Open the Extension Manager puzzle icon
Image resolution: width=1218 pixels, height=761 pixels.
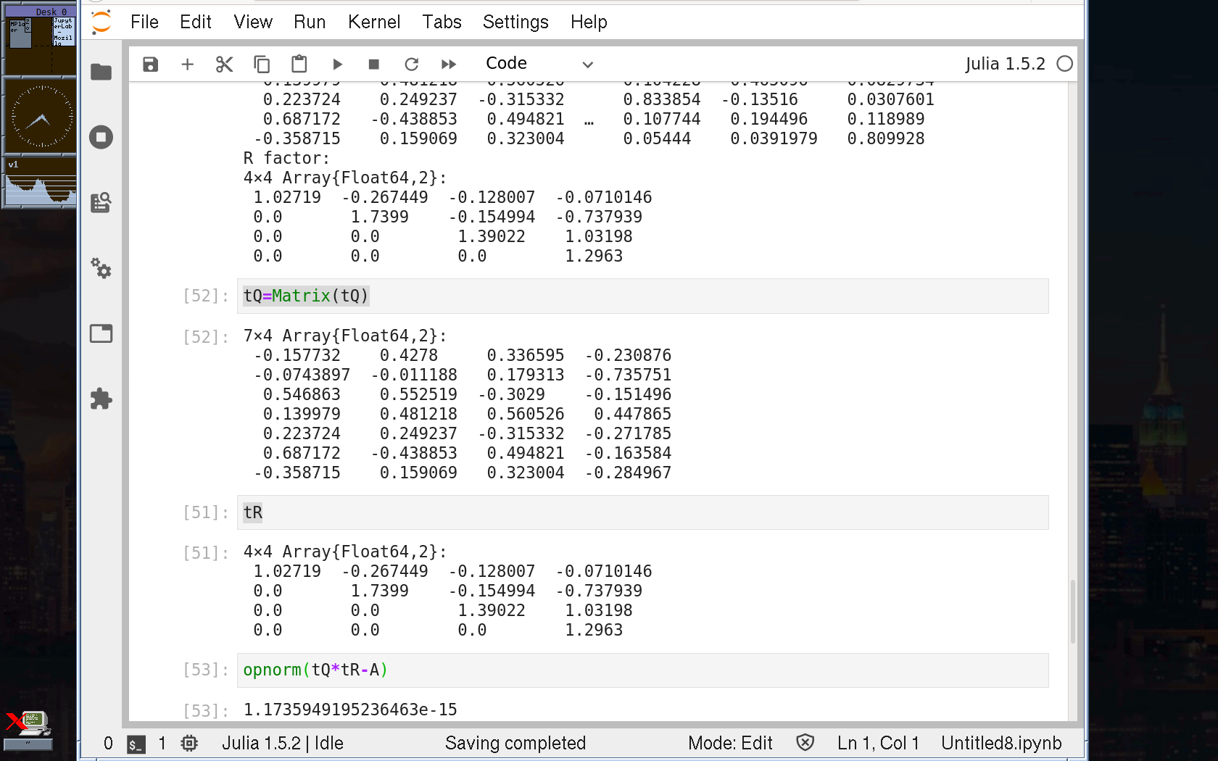click(101, 399)
